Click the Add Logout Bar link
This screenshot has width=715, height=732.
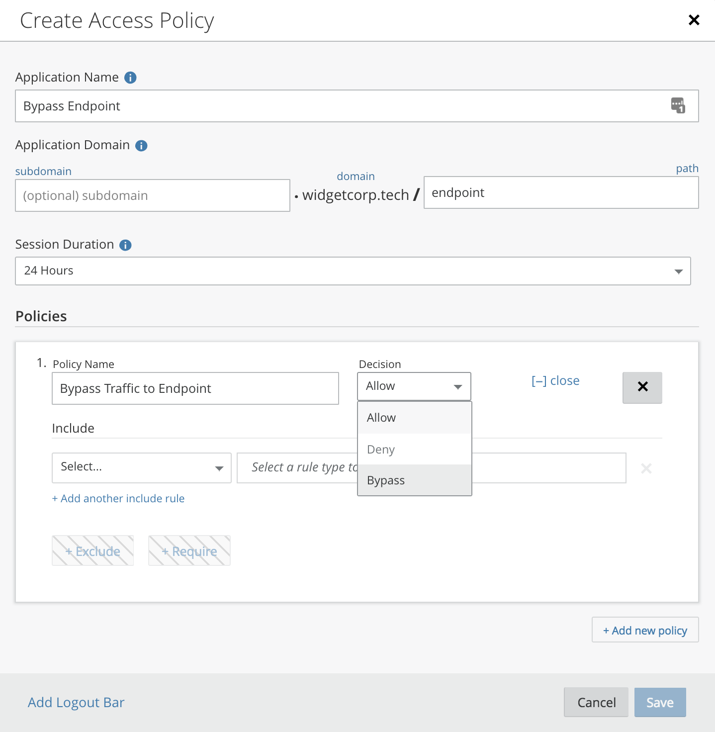click(76, 702)
